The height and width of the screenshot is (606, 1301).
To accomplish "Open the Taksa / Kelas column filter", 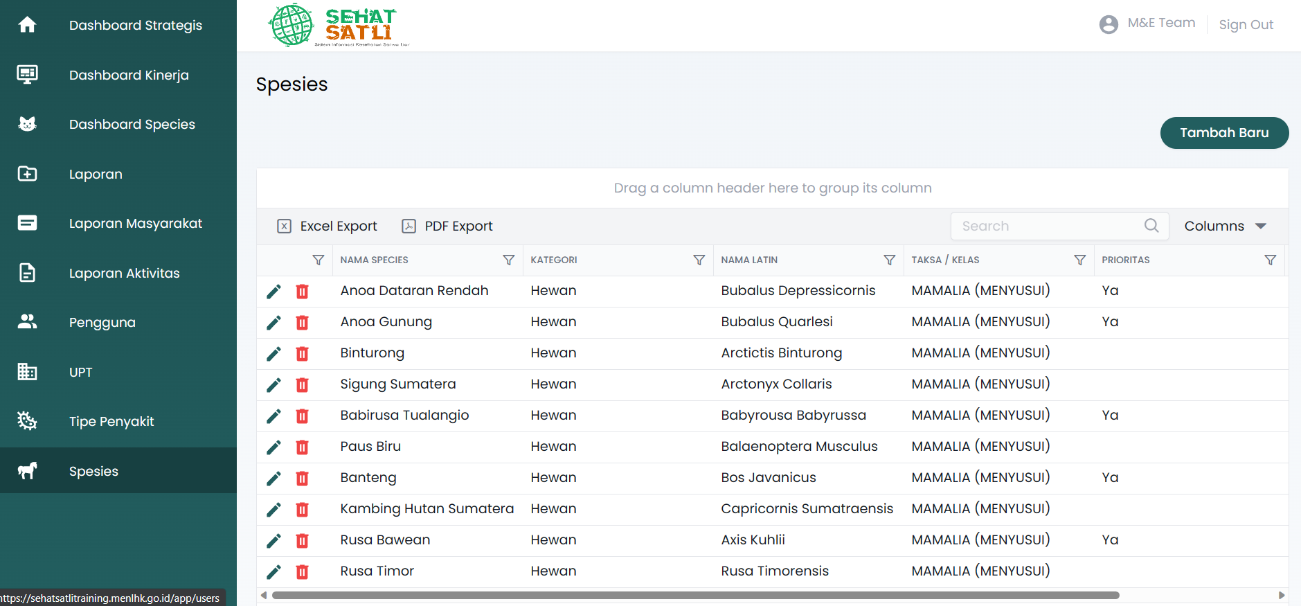I will click(x=1080, y=260).
